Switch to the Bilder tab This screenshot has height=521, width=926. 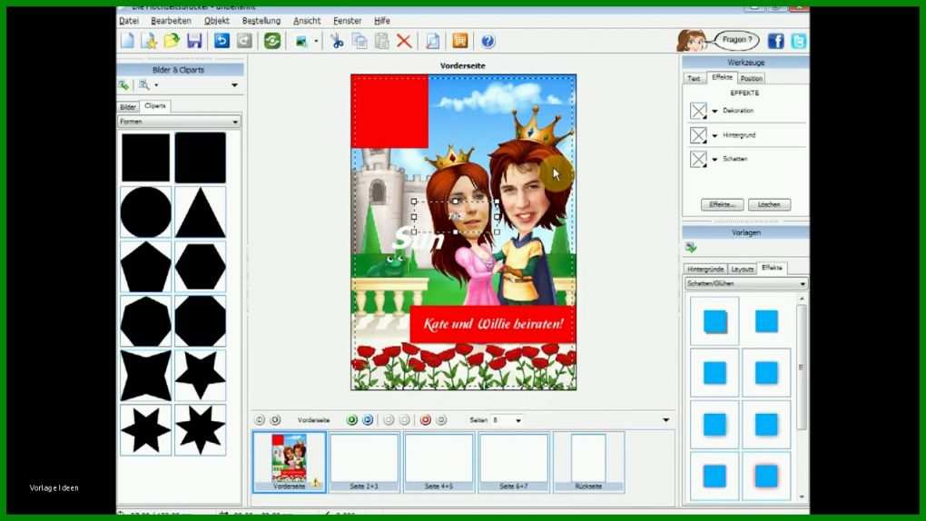pyautogui.click(x=128, y=107)
